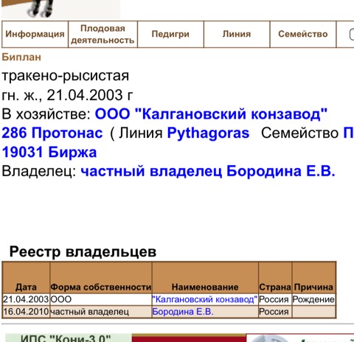Click the horse name Биплан heading
Viewport: 354px width, 342px height.
pyautogui.click(x=21, y=57)
